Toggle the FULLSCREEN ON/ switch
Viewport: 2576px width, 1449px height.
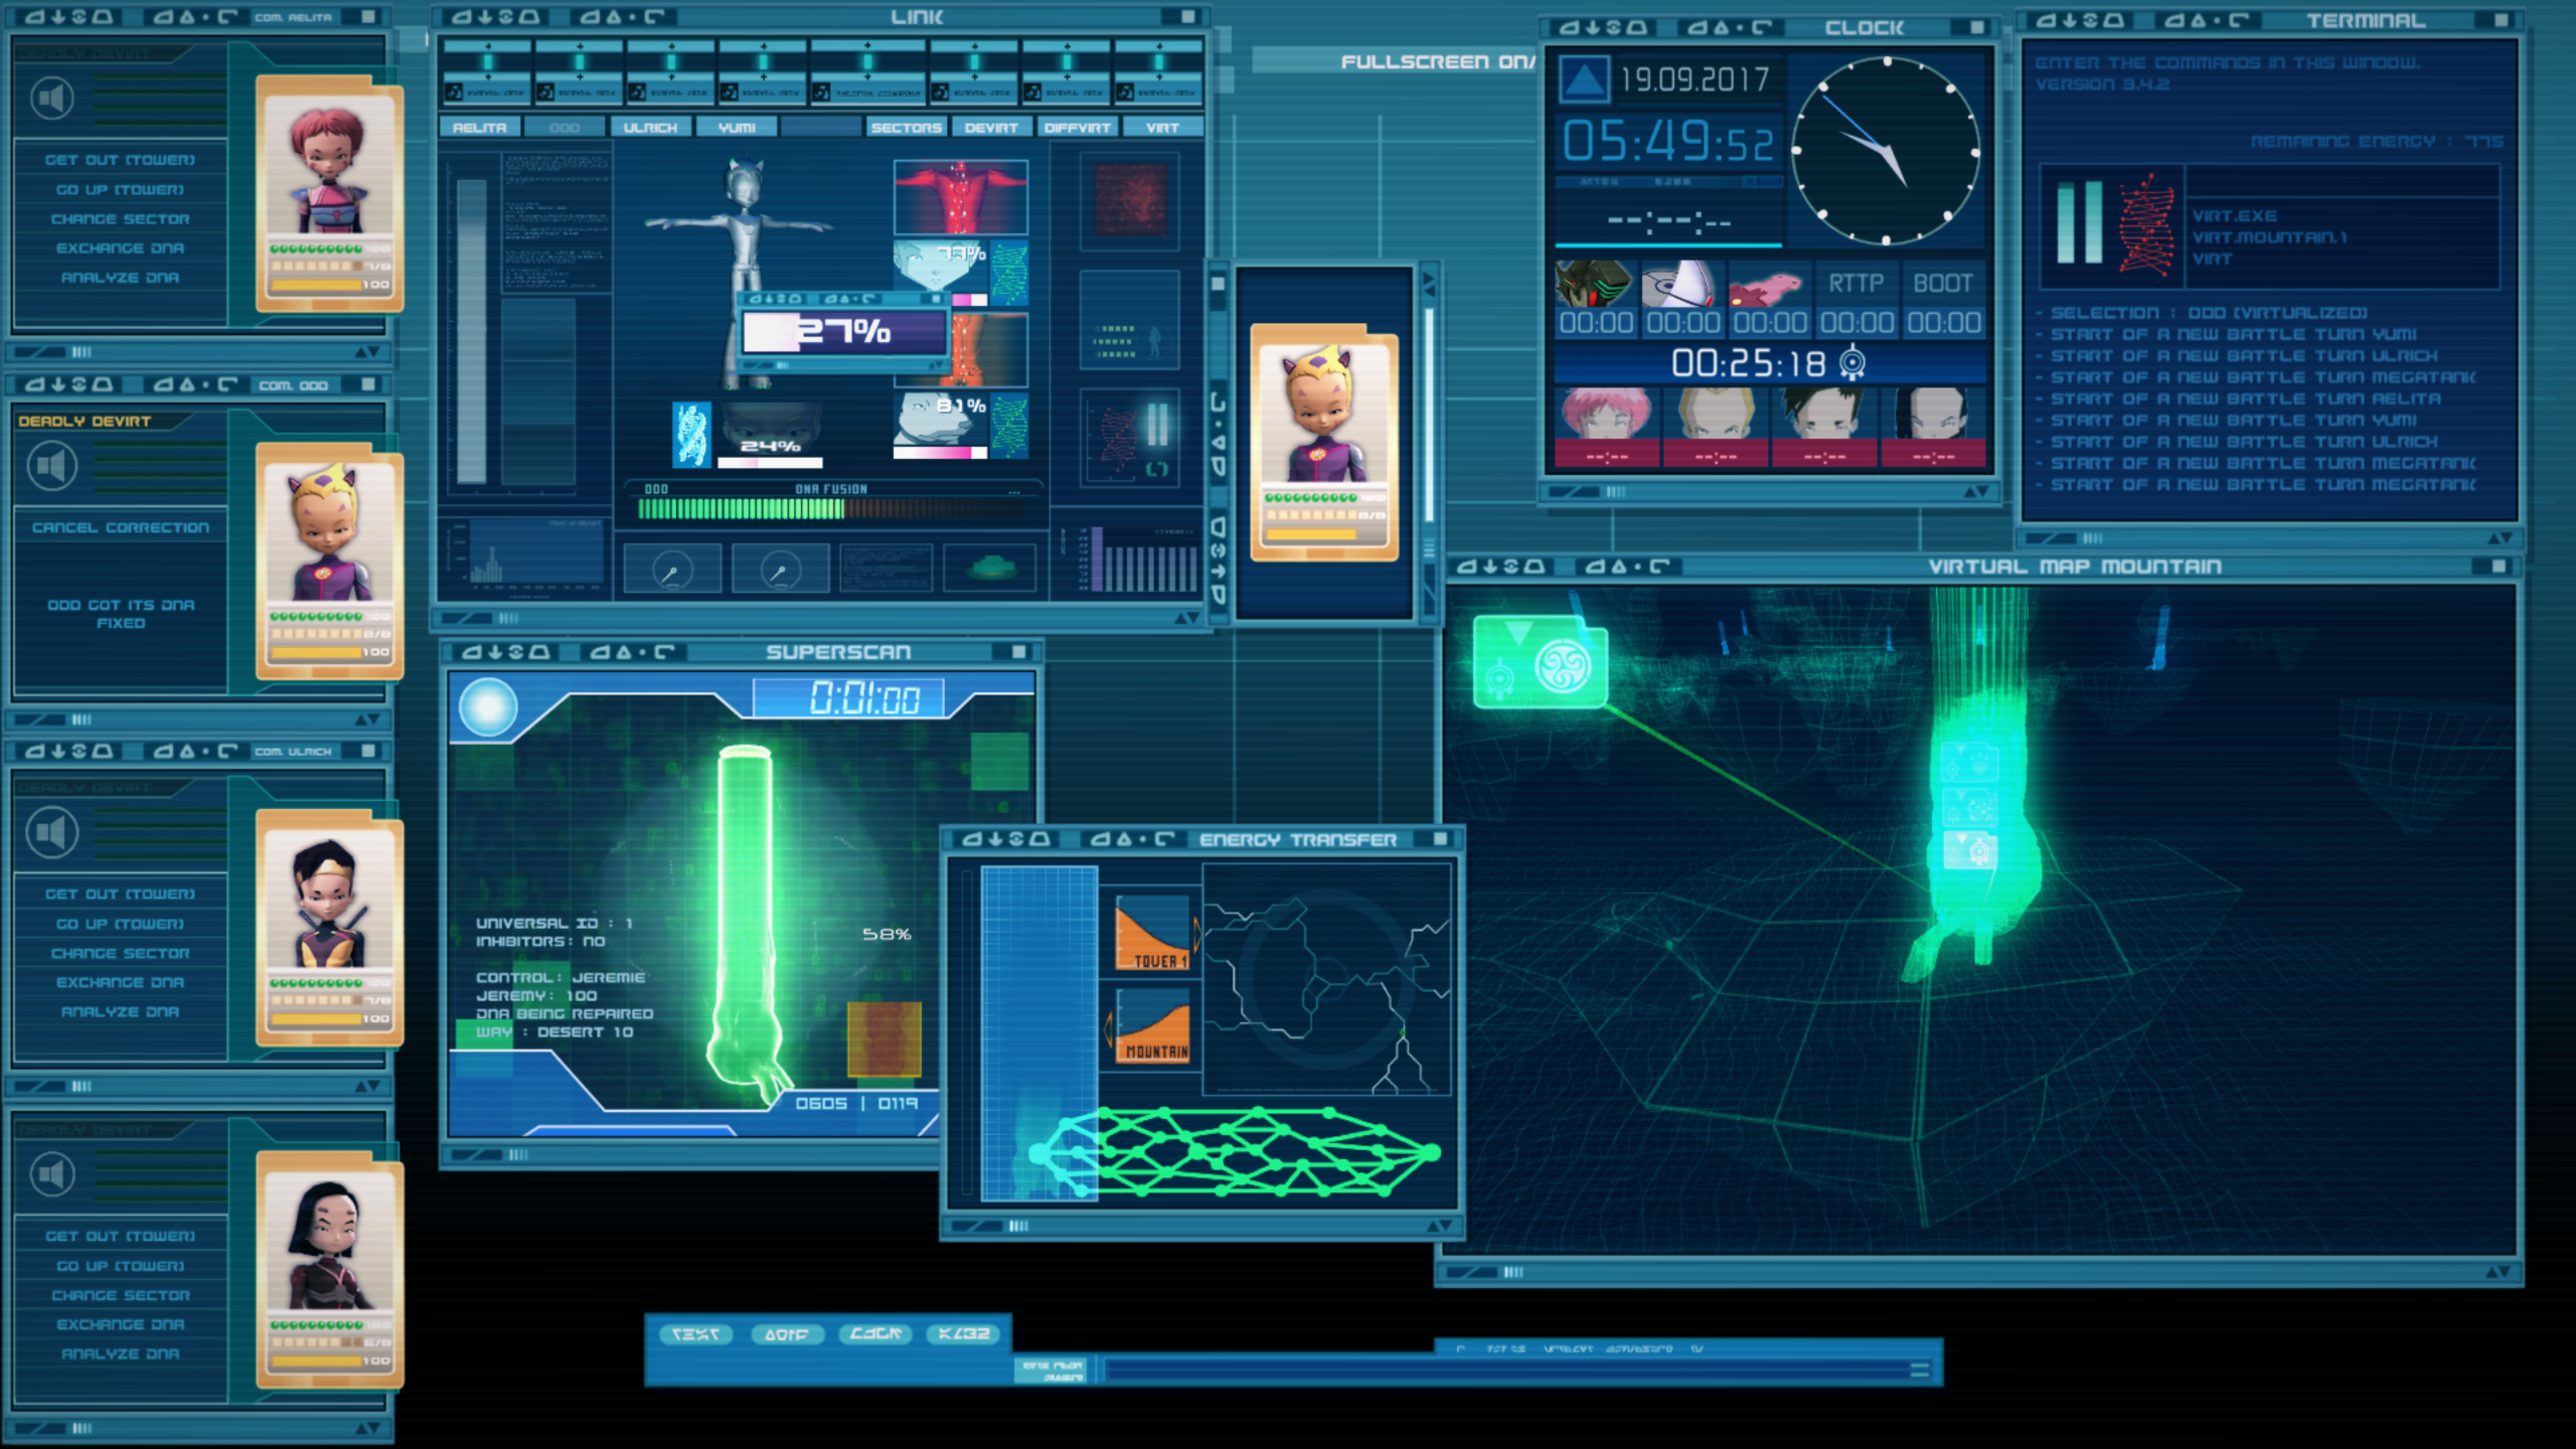click(x=1438, y=62)
